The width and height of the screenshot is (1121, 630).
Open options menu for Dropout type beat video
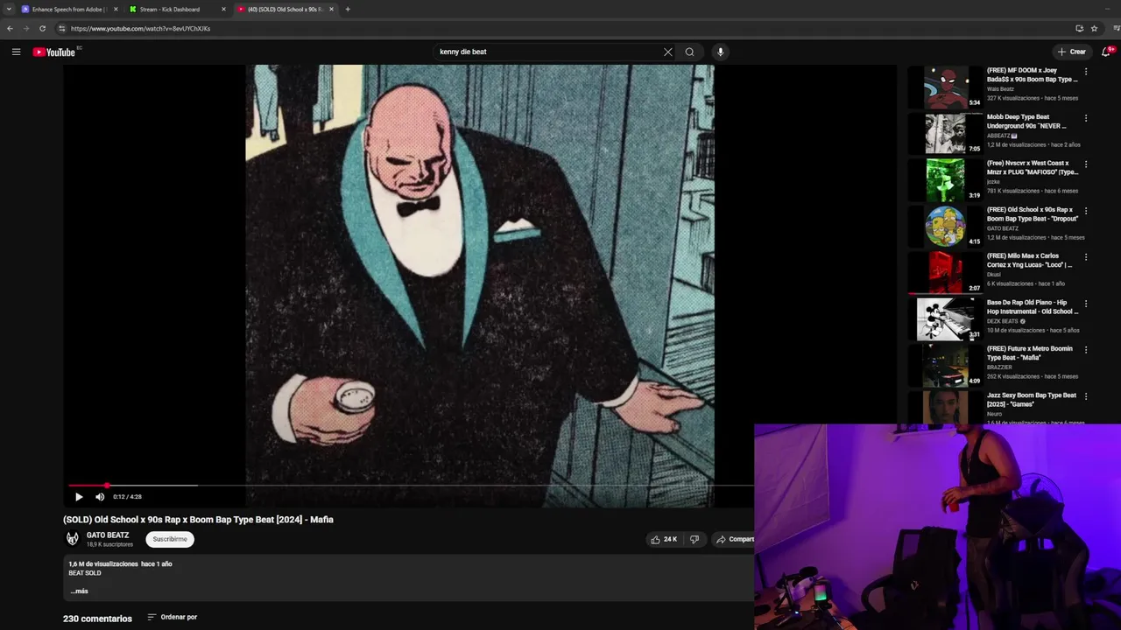pos(1086,211)
